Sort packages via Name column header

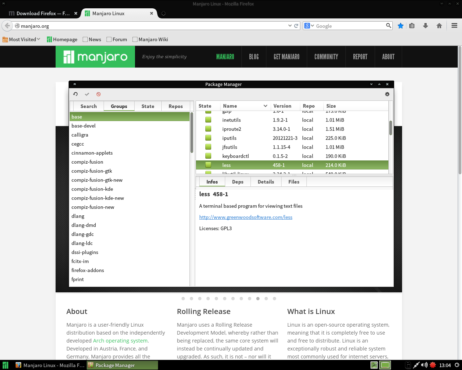pyautogui.click(x=245, y=106)
